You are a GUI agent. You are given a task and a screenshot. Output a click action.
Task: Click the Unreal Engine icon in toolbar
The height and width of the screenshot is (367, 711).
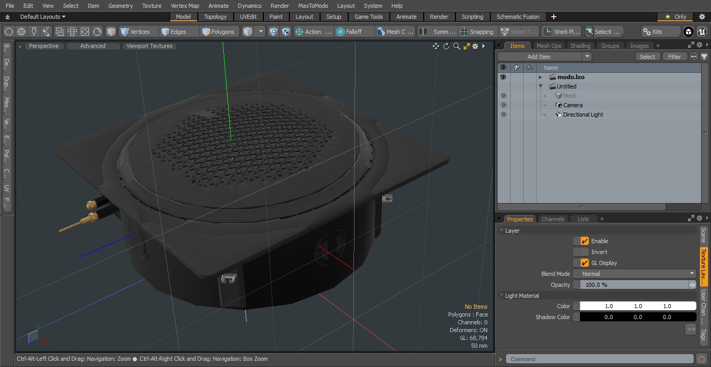[701, 32]
